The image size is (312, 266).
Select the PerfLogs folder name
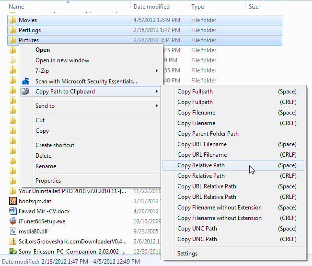point(30,30)
